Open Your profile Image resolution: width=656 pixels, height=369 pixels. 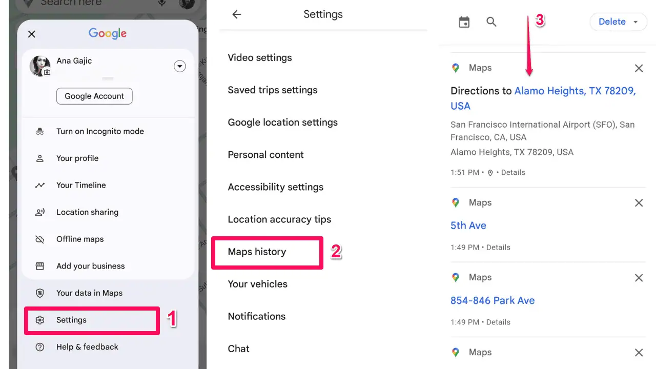(77, 158)
